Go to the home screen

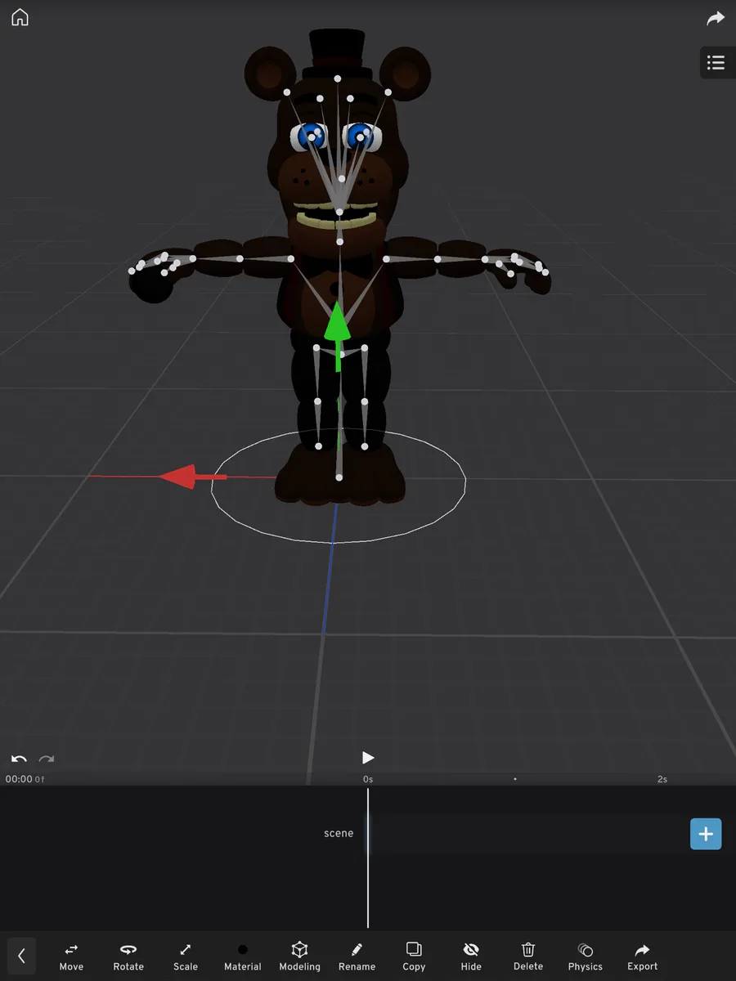(20, 18)
